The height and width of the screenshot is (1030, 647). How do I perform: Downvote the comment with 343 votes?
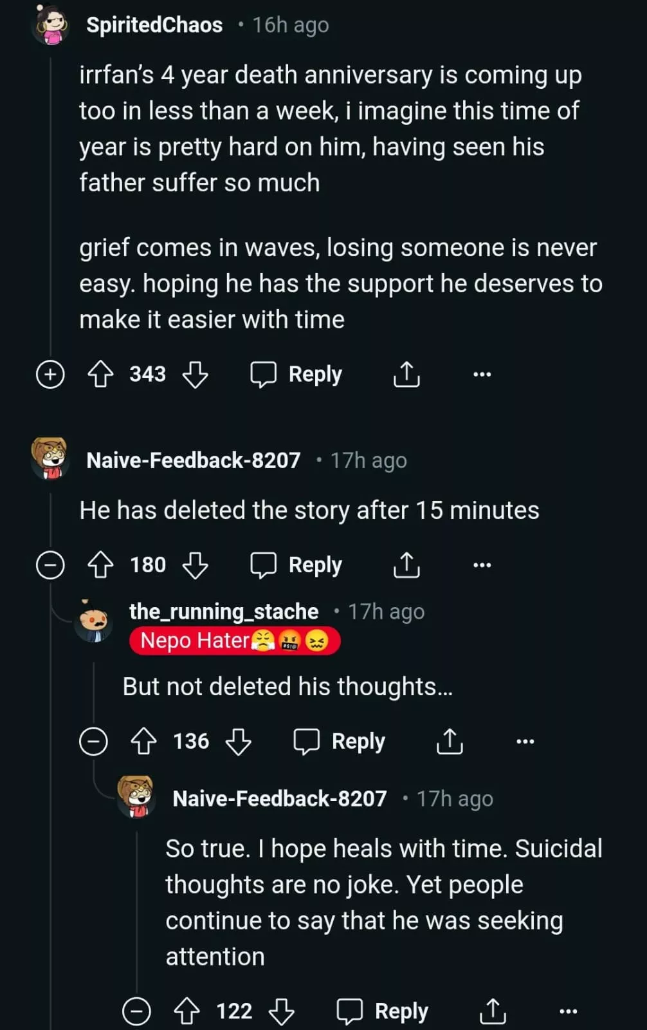pyautogui.click(x=195, y=374)
